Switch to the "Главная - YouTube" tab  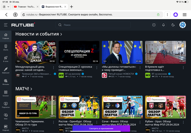click(x=25, y=7)
